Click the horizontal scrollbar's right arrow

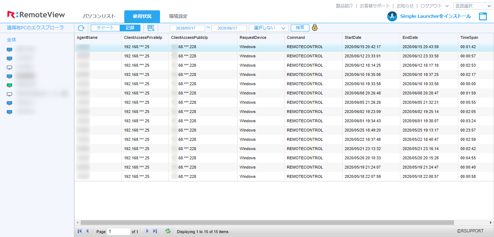pos(491,223)
